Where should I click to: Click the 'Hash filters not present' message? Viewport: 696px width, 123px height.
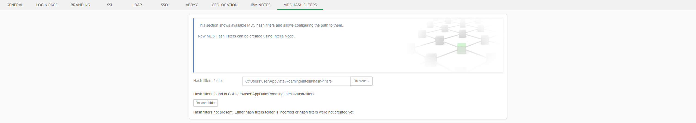pyautogui.click(x=274, y=112)
